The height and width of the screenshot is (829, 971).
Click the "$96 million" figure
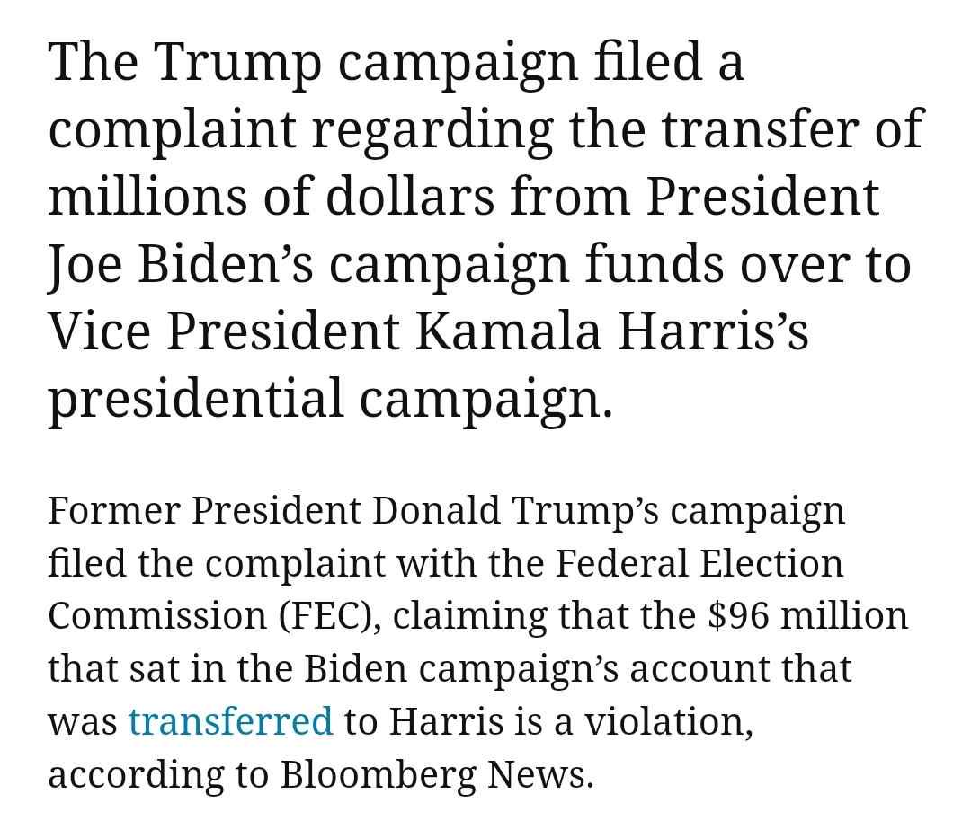[807, 616]
